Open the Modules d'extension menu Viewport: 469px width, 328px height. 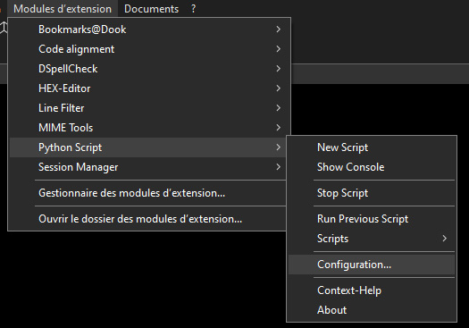[63, 9]
